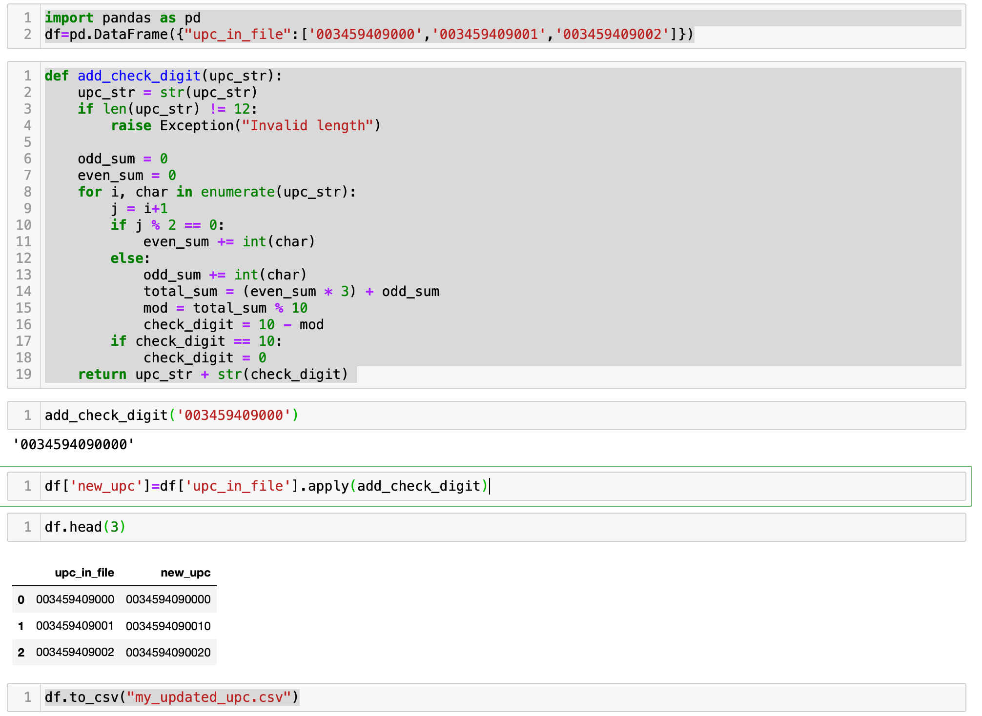Click row index 1 in the table
982x716 pixels.
click(x=21, y=626)
